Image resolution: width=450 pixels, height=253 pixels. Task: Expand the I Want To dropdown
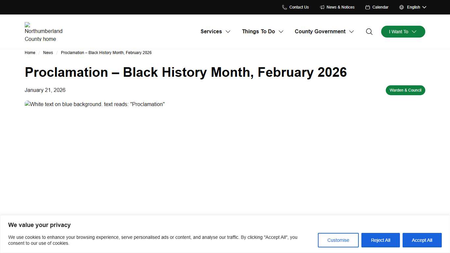pyautogui.click(x=403, y=32)
